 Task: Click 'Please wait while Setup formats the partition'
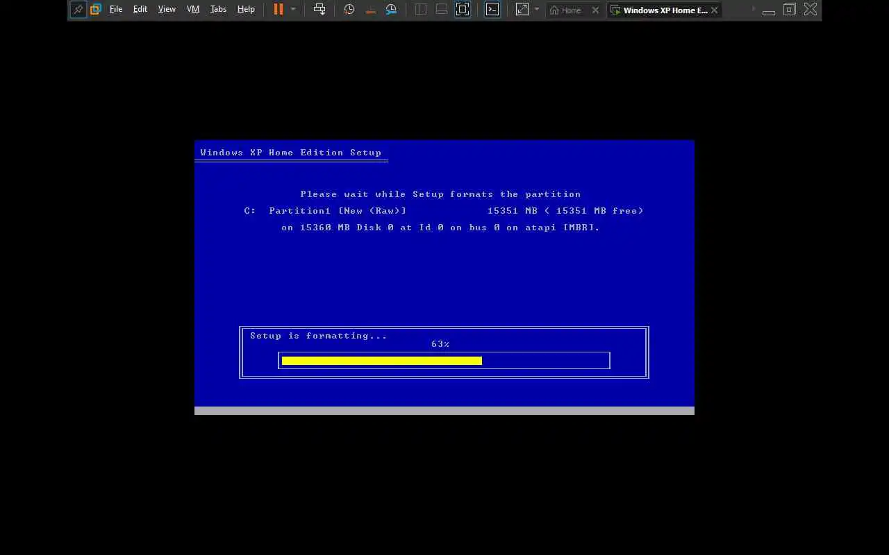click(440, 194)
